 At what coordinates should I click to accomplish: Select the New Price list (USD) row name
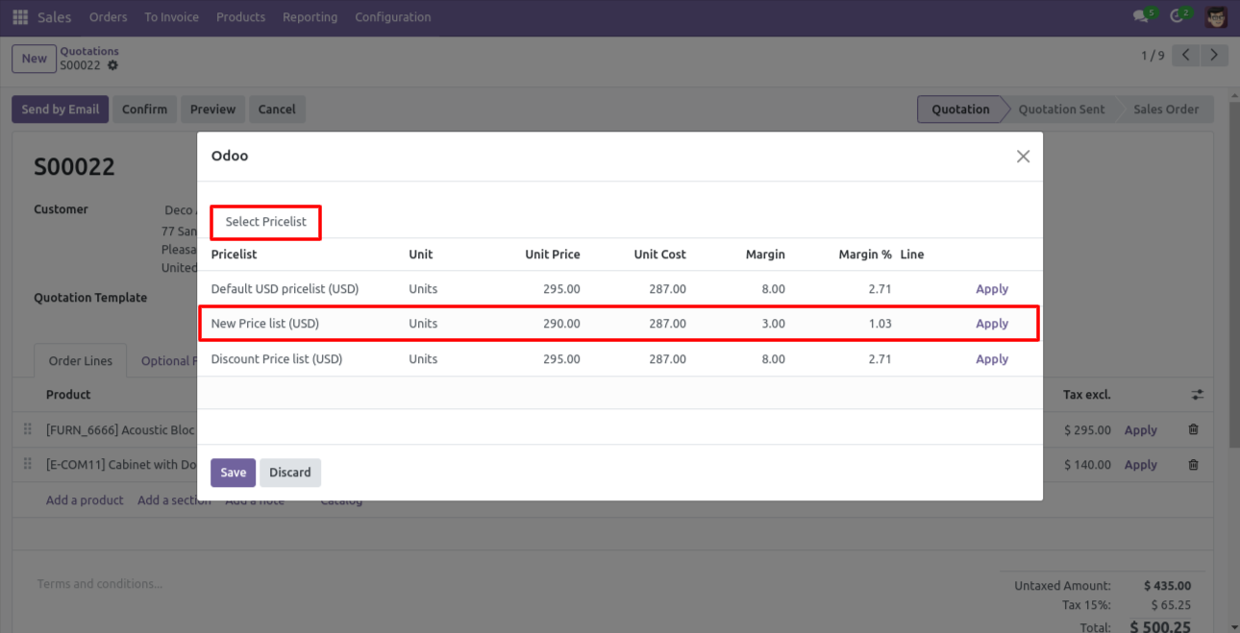tap(265, 324)
